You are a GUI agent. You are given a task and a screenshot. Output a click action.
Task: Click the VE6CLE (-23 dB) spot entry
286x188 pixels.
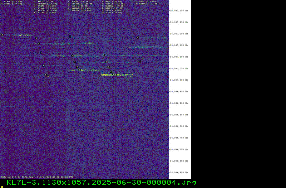[x=46, y=10]
